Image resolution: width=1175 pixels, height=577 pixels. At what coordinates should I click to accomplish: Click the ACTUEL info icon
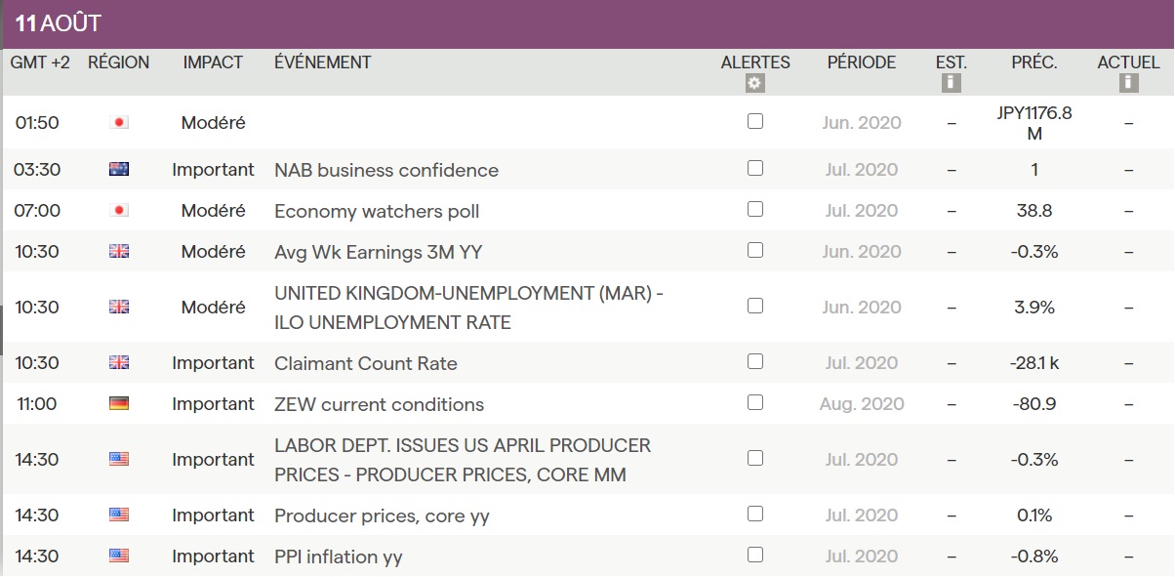(1128, 84)
